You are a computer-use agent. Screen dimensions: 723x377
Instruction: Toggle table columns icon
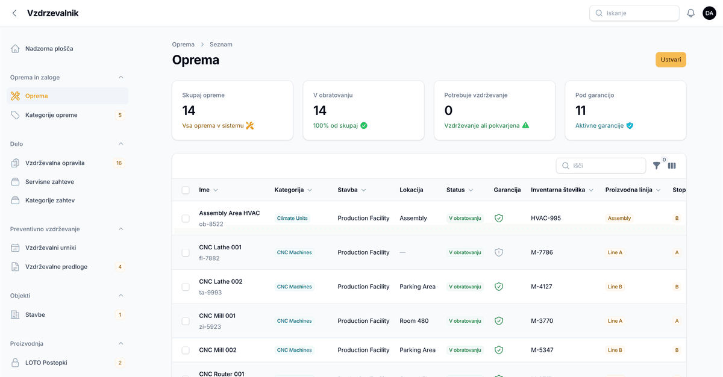click(x=672, y=166)
